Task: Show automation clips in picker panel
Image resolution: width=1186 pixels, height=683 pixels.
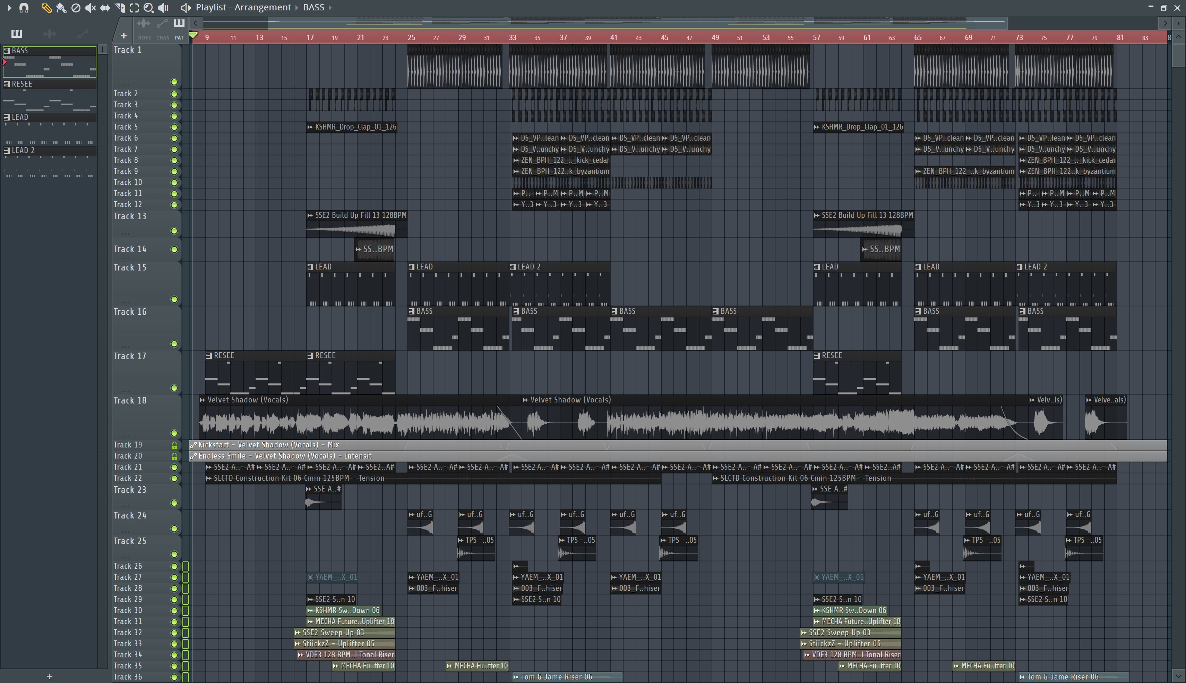Action: tap(82, 33)
